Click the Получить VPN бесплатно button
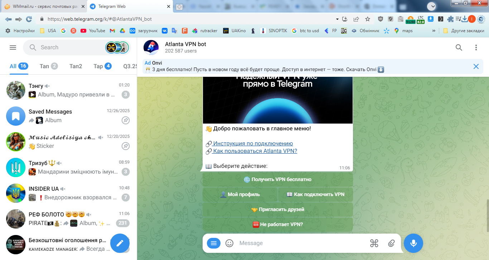489x260 pixels. [x=278, y=180]
